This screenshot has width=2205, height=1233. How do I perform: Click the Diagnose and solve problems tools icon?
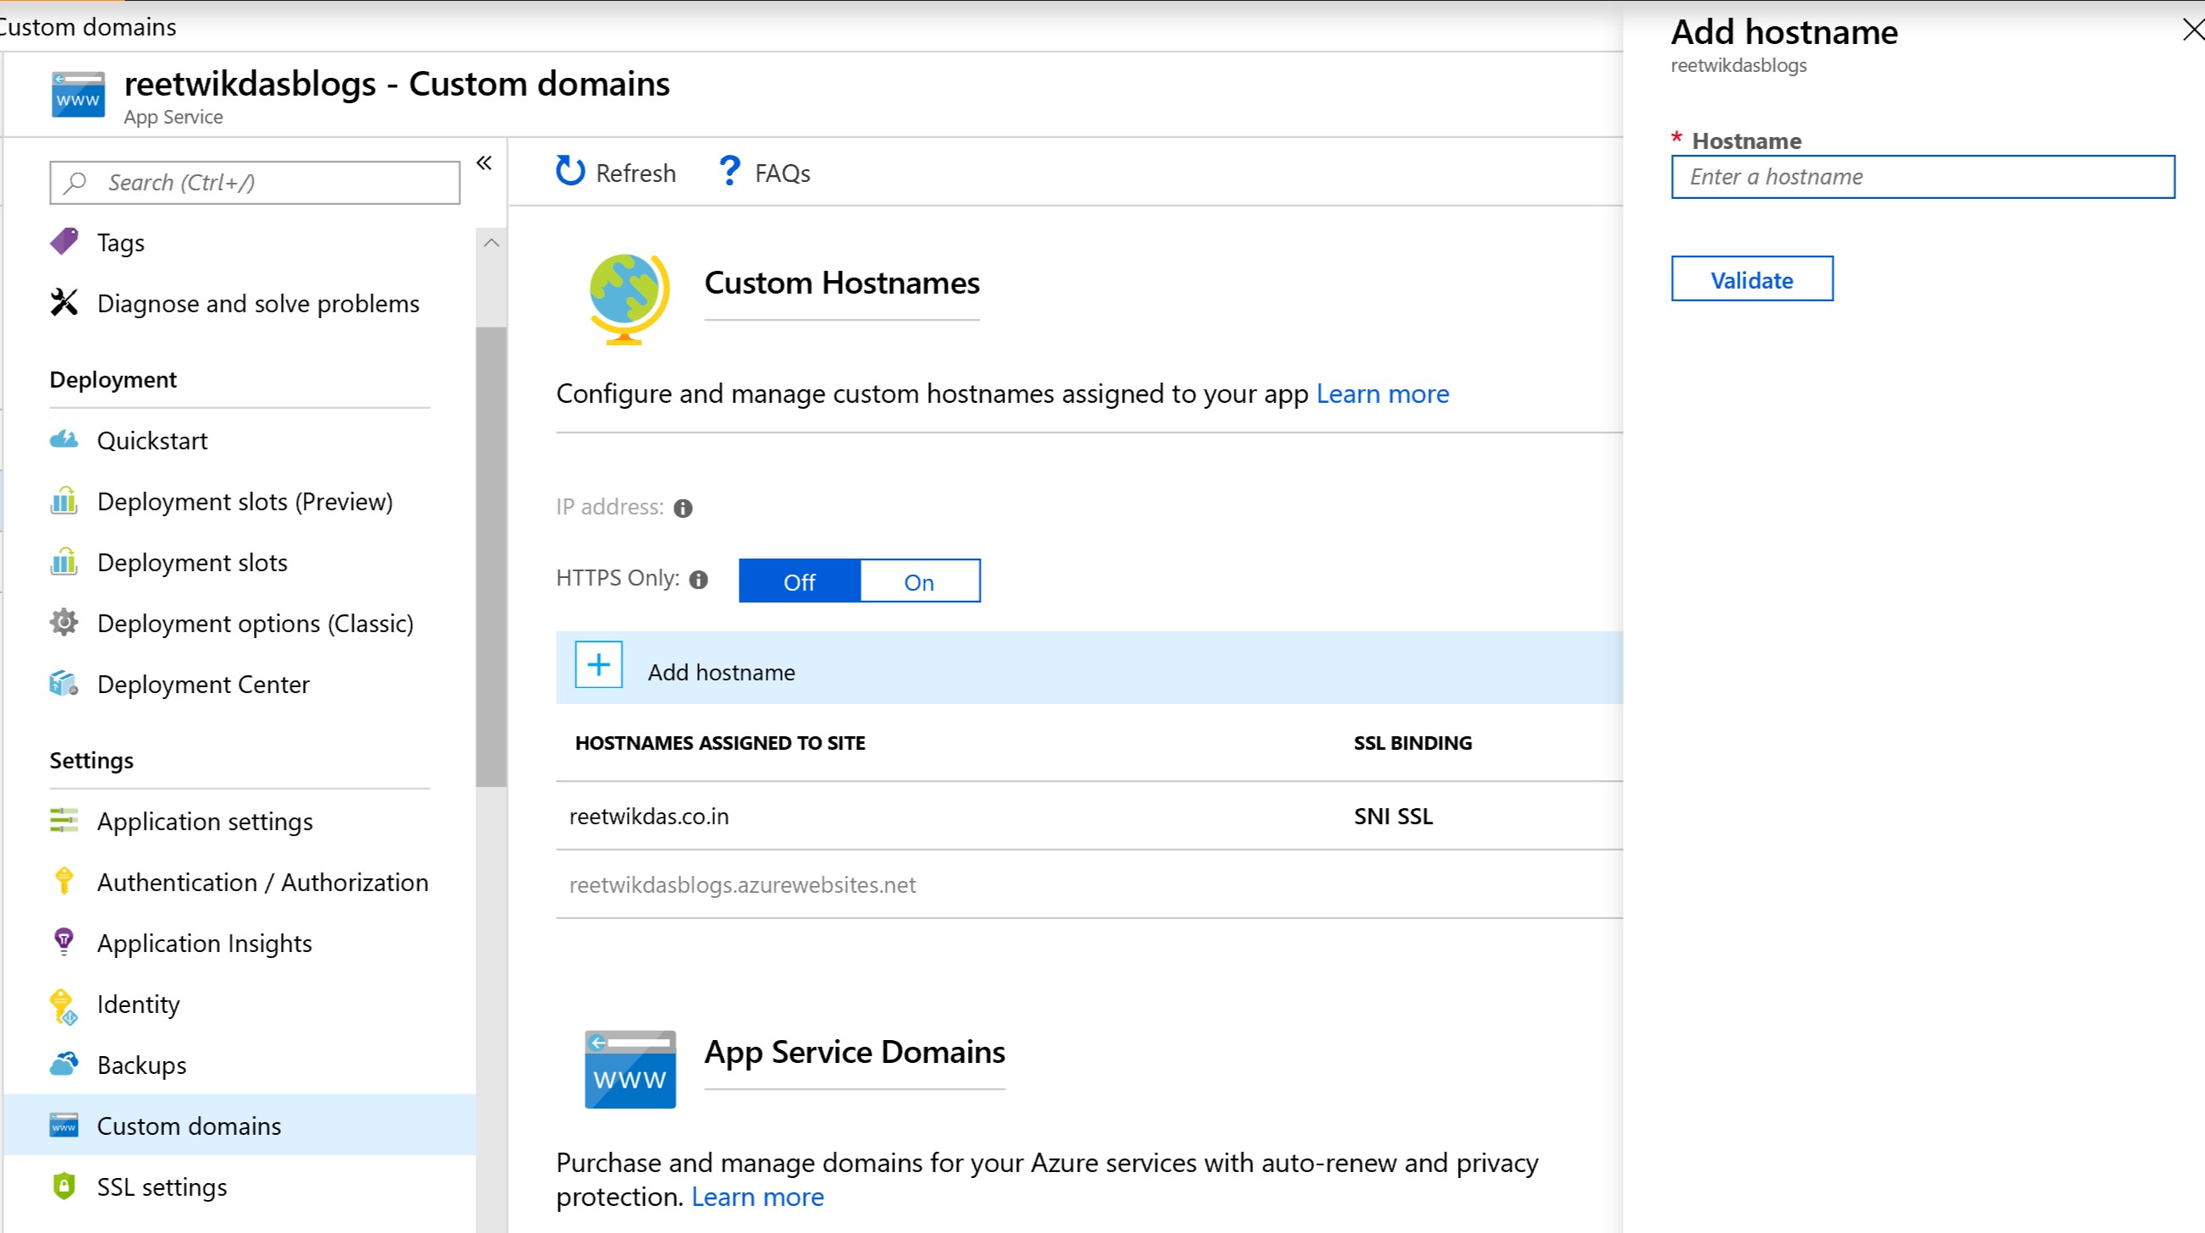[x=64, y=303]
